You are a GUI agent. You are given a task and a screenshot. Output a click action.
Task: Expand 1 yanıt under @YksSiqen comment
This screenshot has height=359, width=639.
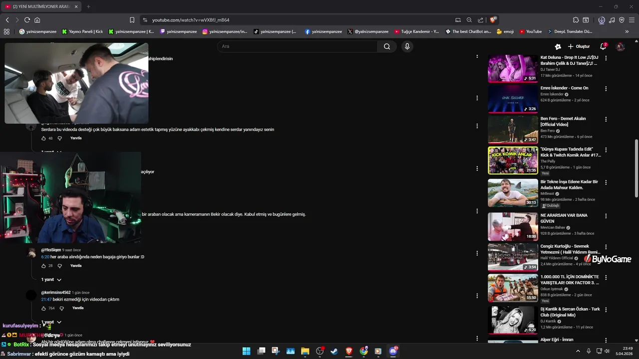click(x=51, y=280)
